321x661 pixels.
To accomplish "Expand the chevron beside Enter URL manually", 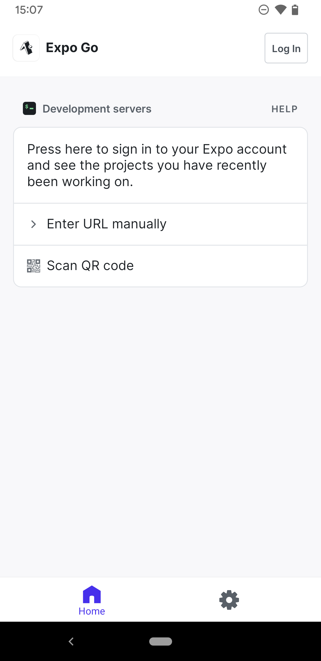I will click(x=34, y=224).
